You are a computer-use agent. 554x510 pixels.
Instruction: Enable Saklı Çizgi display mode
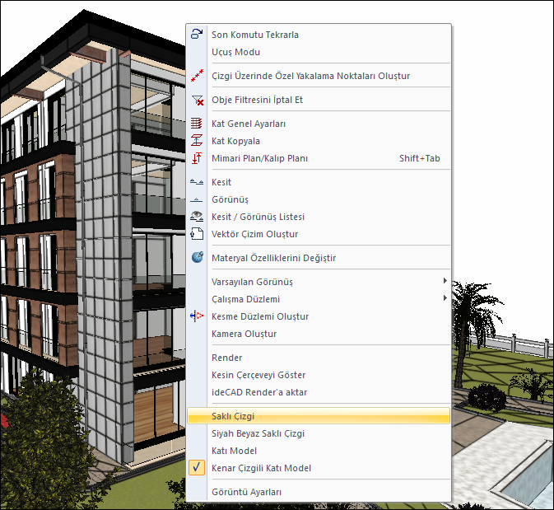(x=234, y=417)
